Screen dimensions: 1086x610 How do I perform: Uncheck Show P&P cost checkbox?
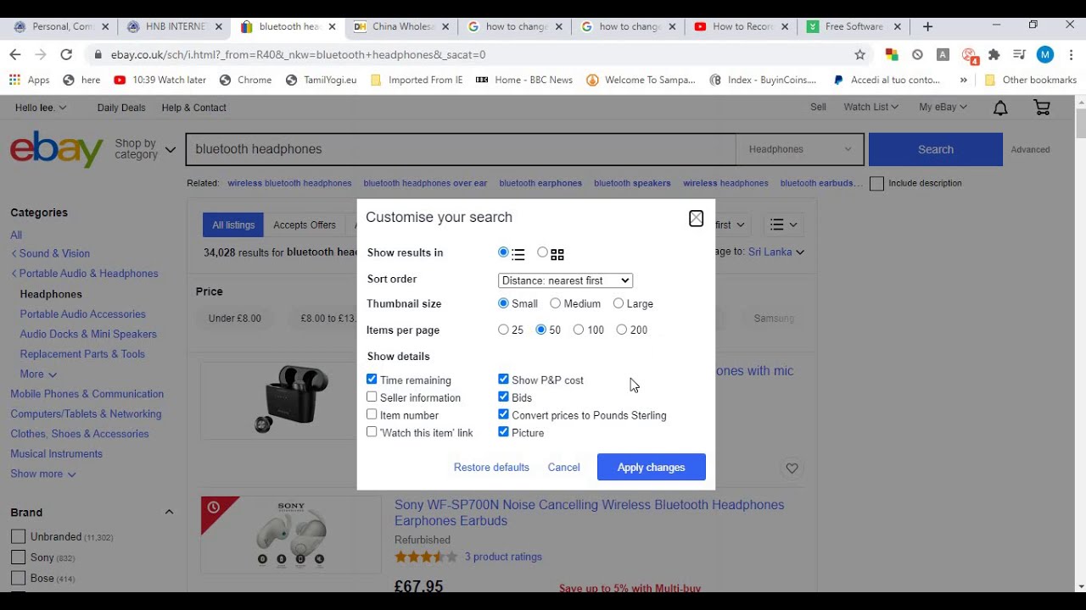(503, 380)
